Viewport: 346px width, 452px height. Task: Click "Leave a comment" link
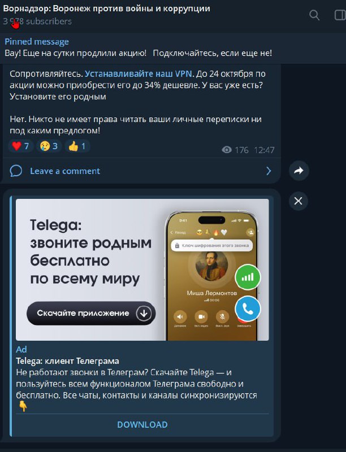point(65,171)
